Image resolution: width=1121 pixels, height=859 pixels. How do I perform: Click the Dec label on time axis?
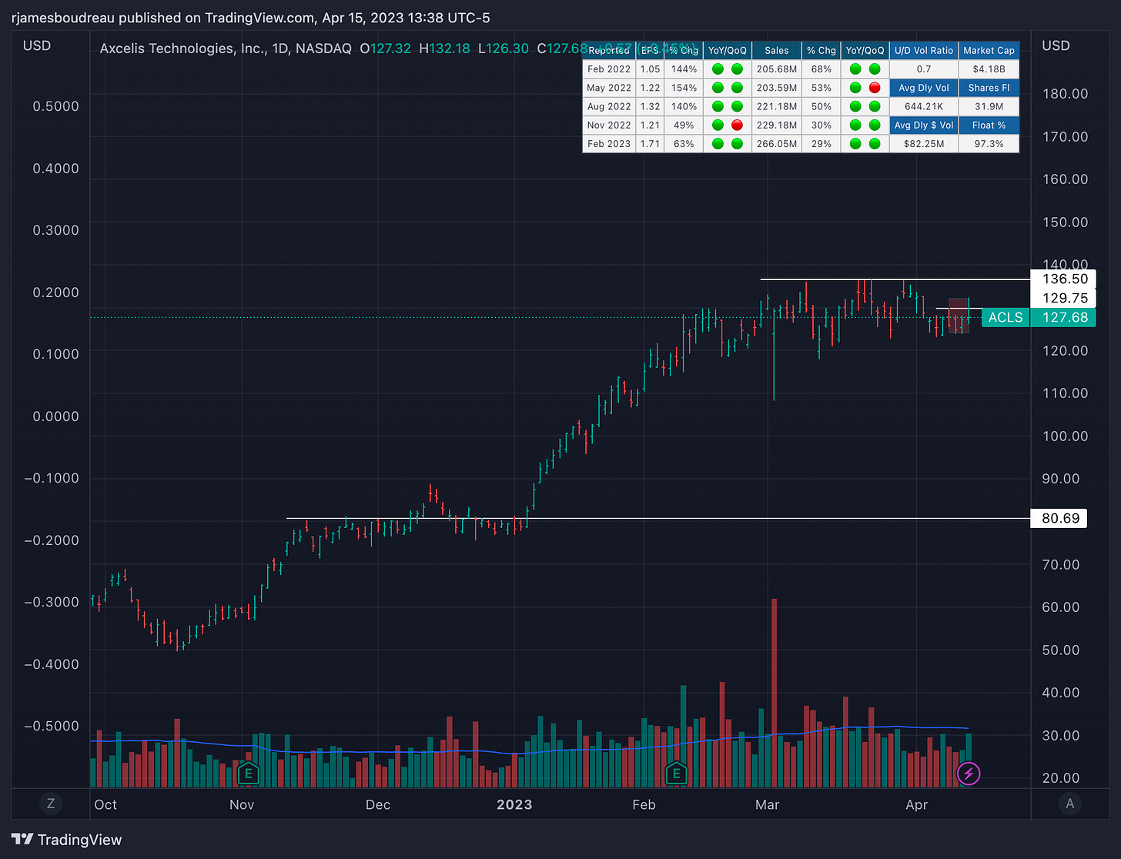[377, 804]
